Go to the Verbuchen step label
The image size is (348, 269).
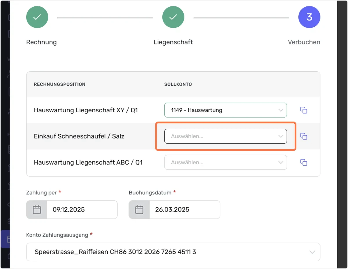click(304, 42)
